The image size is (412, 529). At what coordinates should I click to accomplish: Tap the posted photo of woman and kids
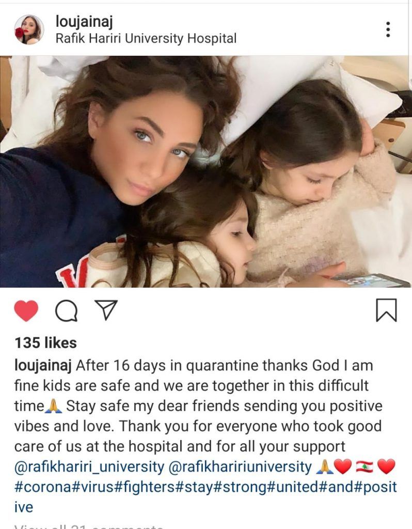click(x=206, y=172)
